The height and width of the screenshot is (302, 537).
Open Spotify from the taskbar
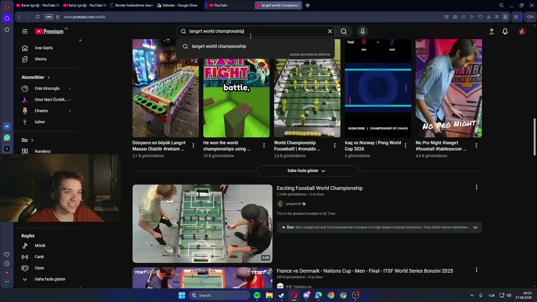click(x=257, y=295)
